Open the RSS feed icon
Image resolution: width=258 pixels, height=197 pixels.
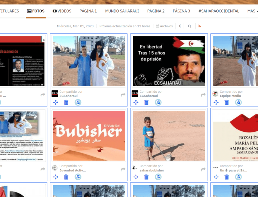(199, 26)
